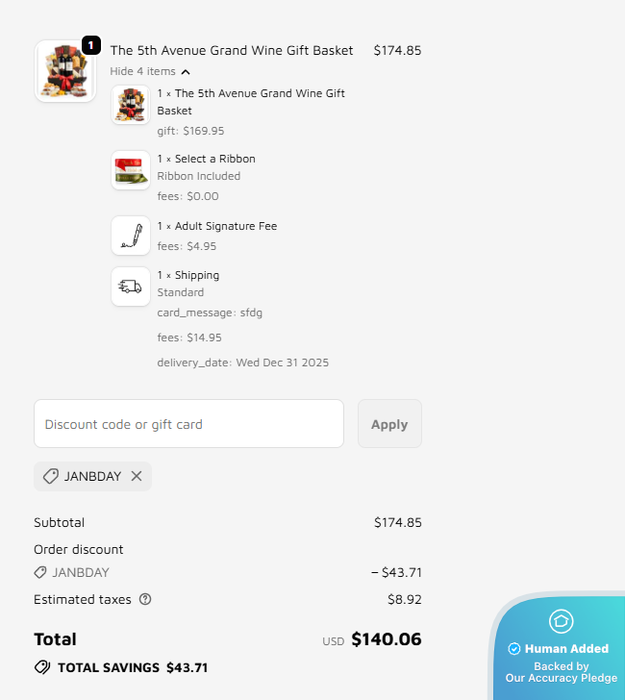Screen dimensions: 625x700
Task: Click the Total Savings tag icon
Action: pos(42,667)
